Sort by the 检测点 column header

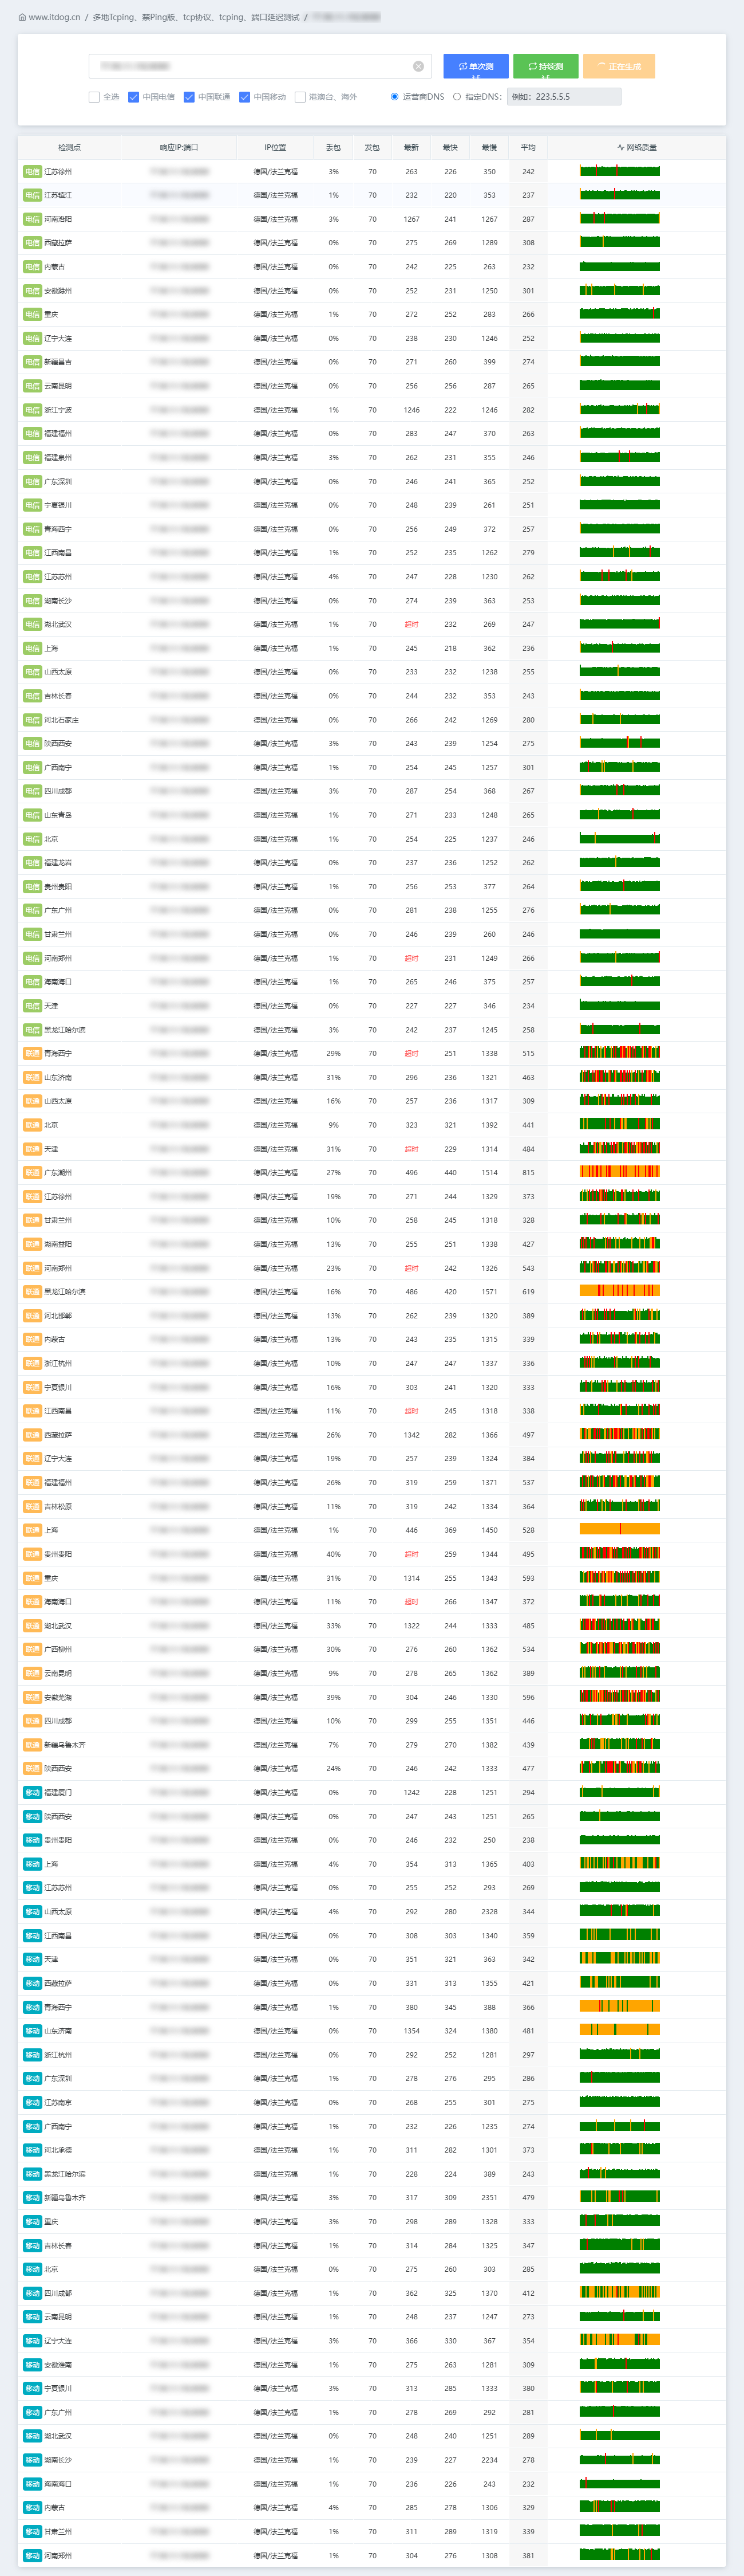tap(70, 147)
